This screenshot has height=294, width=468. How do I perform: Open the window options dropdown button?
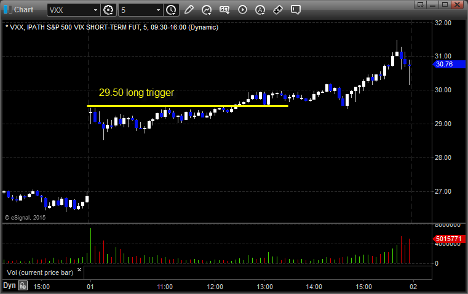coord(421,4)
